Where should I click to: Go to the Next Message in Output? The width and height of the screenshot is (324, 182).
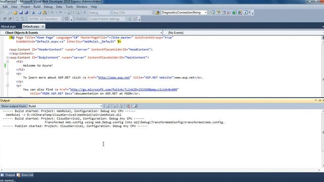click(121, 106)
